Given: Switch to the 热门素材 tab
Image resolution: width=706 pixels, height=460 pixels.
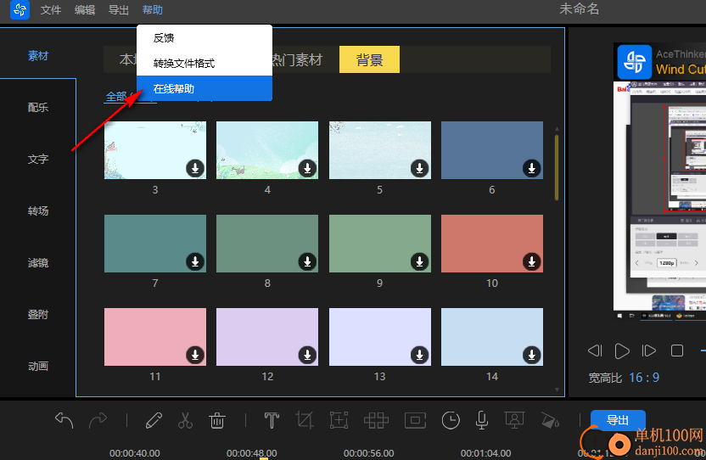Looking at the screenshot, I should 297,59.
